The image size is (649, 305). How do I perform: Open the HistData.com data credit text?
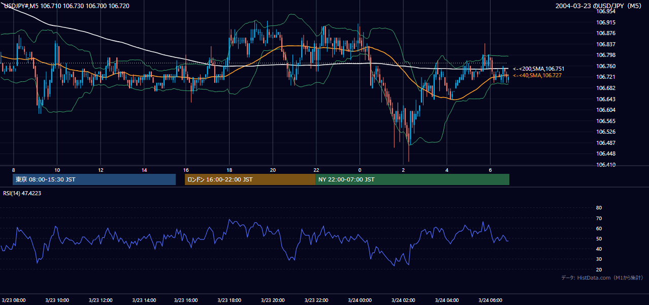coord(602,278)
